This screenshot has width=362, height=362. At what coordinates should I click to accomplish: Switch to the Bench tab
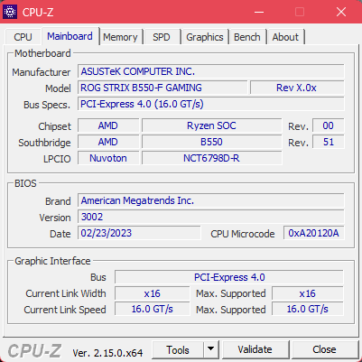(x=247, y=37)
